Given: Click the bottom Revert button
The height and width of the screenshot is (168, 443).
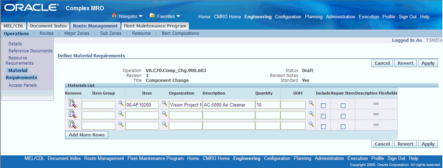Looking at the screenshot, I should (x=405, y=144).
